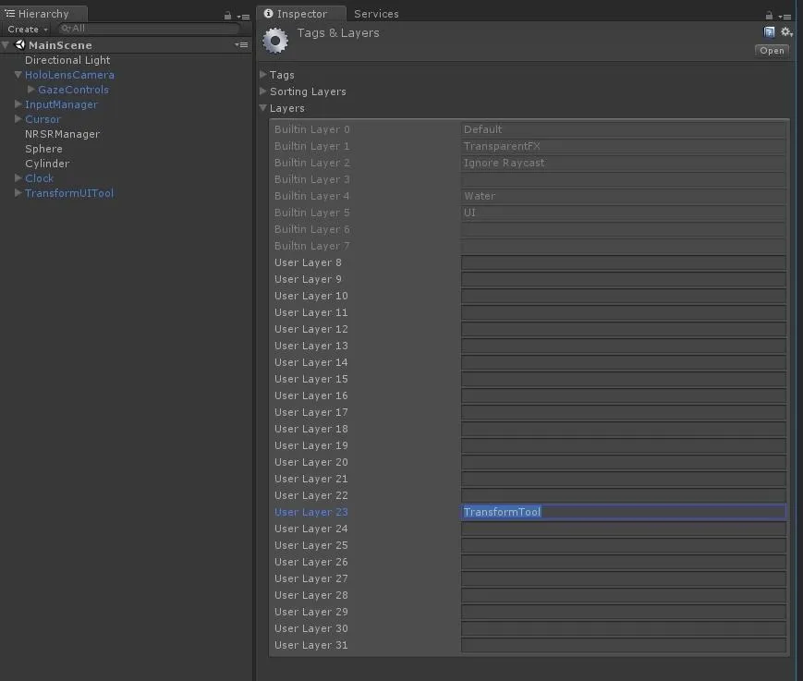Viewport: 803px width, 681px height.
Task: Click the User Layer 23 label
Action: [310, 512]
